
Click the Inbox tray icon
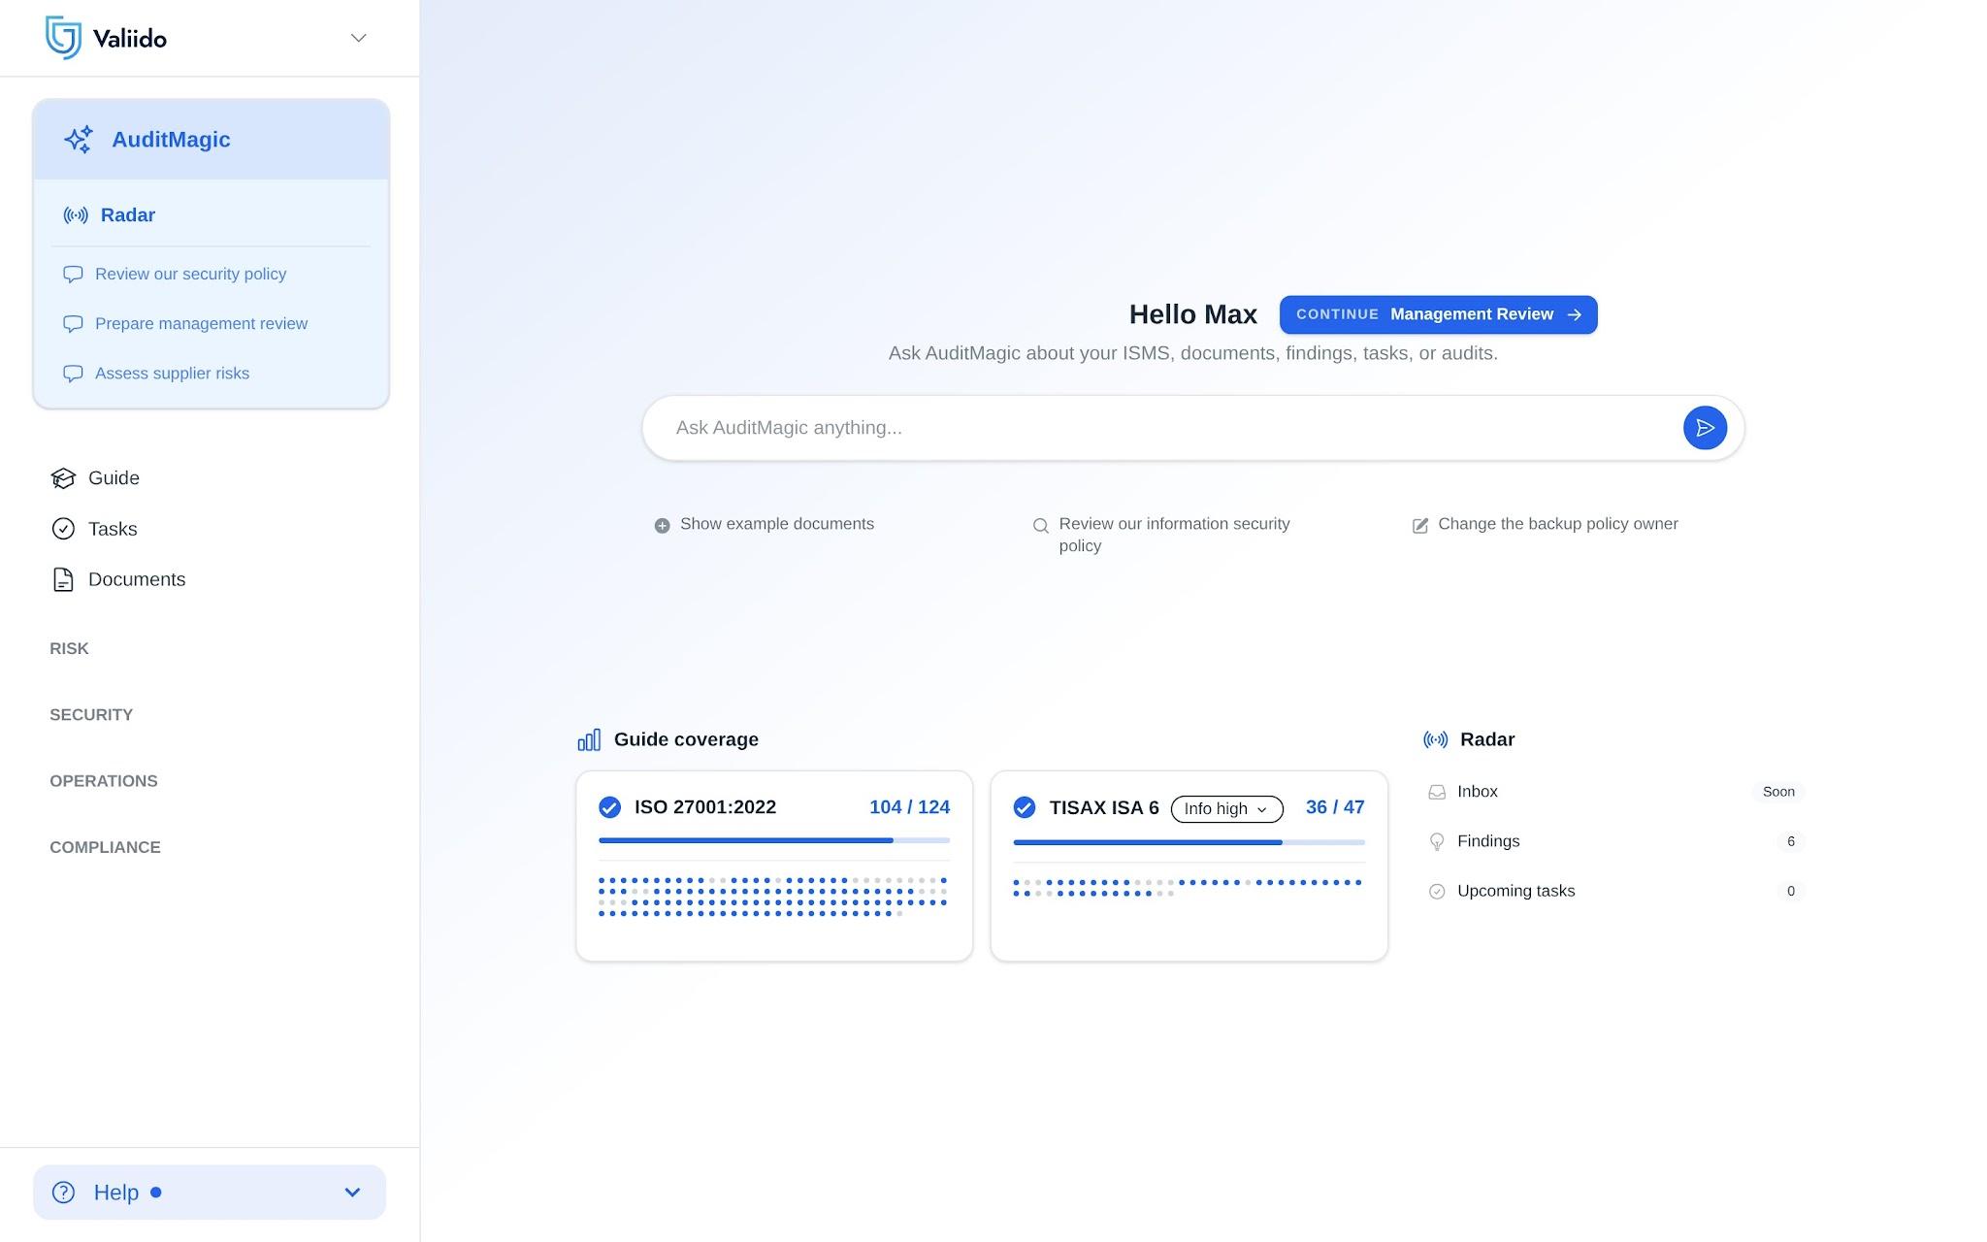pyautogui.click(x=1437, y=793)
